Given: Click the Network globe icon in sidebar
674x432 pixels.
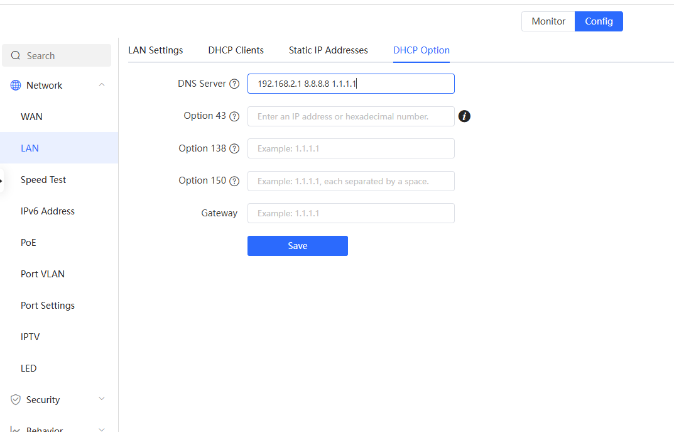Looking at the screenshot, I should tap(16, 85).
